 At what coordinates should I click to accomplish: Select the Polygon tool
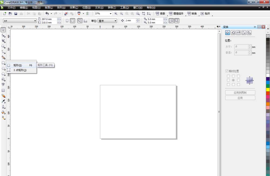pyautogui.click(x=3, y=74)
